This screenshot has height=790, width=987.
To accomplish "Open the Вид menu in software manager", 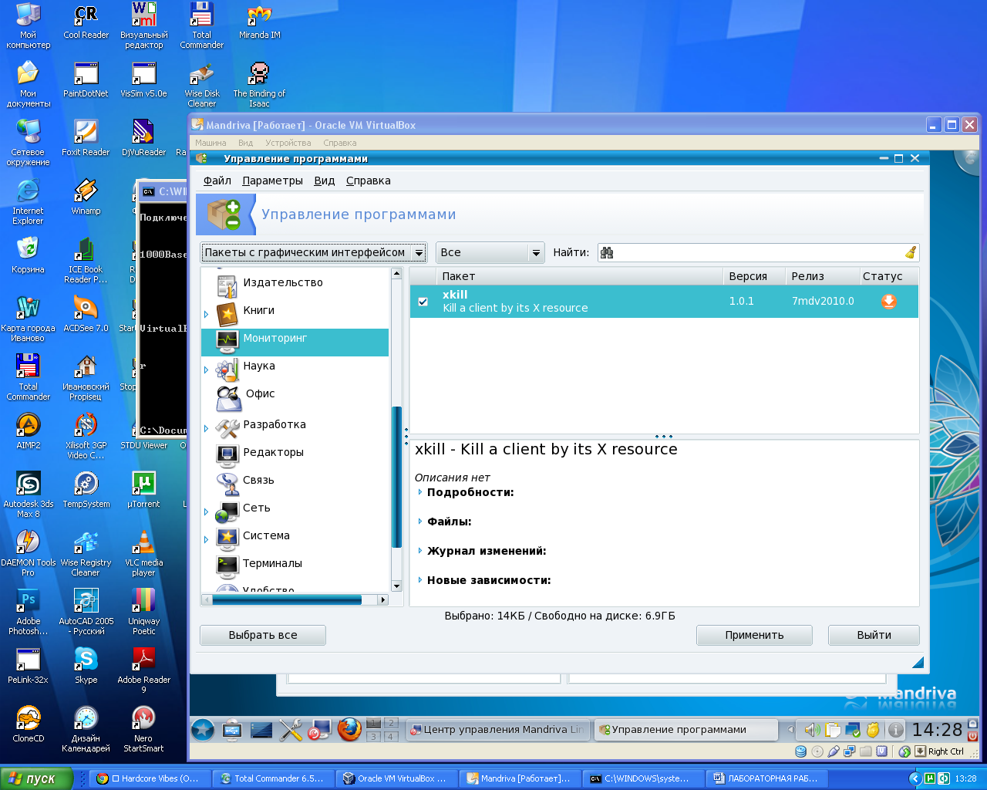I will click(325, 181).
